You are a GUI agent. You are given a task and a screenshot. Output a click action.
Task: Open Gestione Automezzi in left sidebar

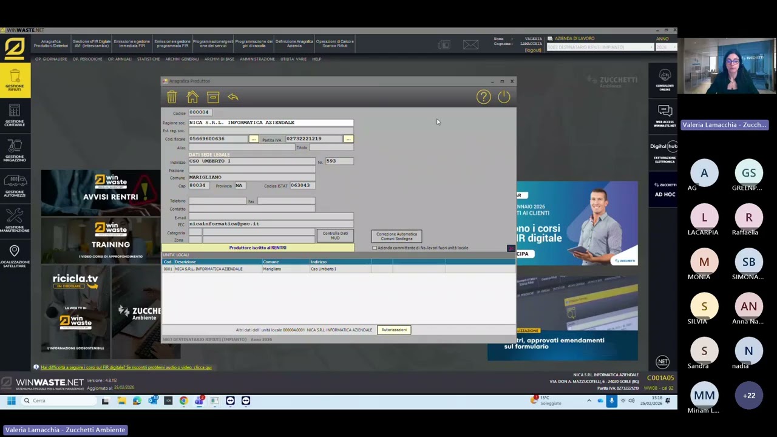[x=15, y=185]
